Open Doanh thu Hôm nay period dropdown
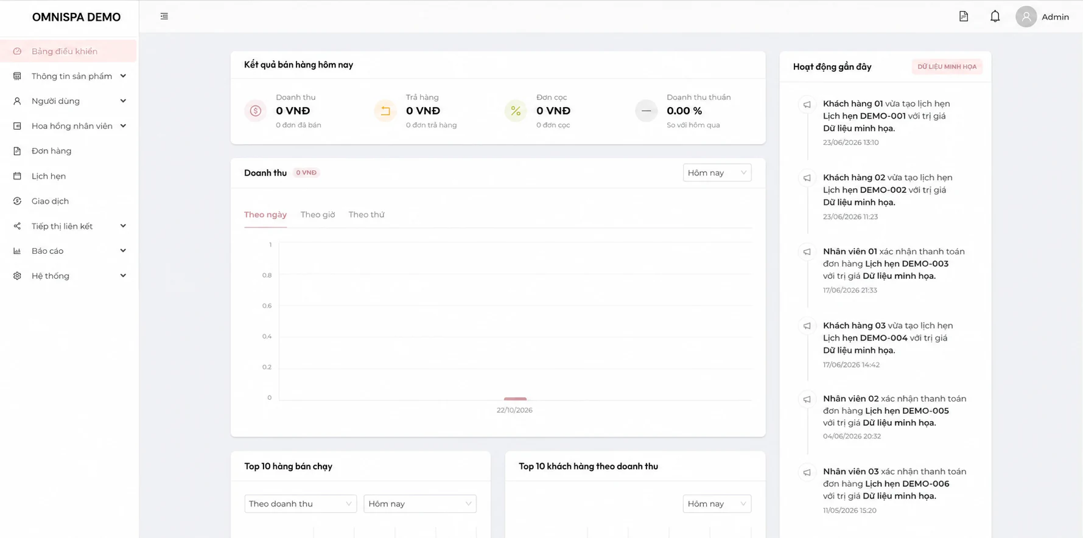The image size is (1083, 538). [x=717, y=173]
